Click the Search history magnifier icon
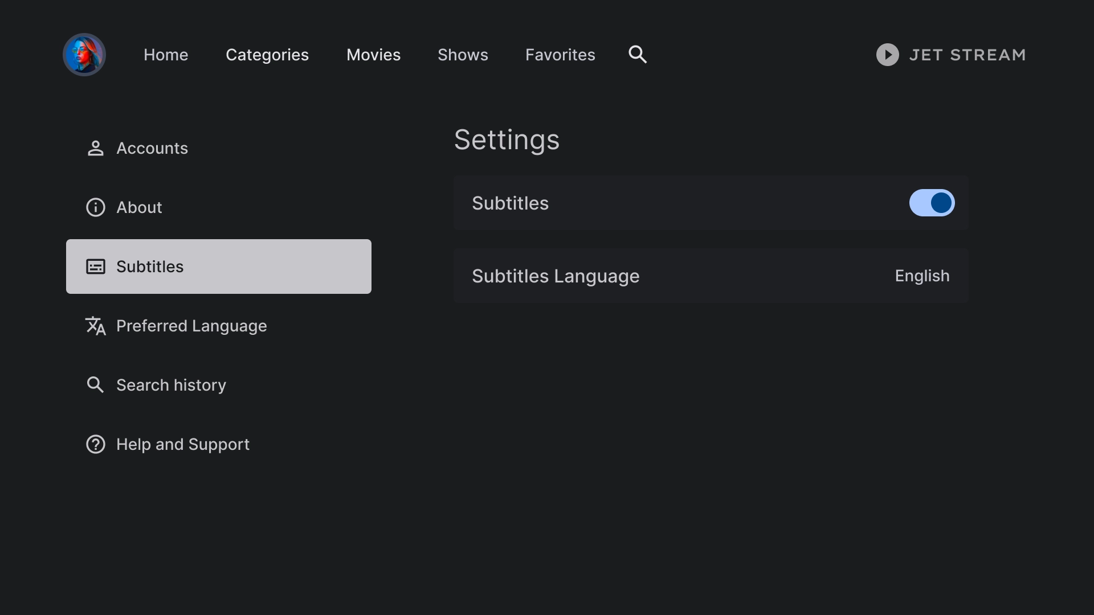 coord(95,384)
